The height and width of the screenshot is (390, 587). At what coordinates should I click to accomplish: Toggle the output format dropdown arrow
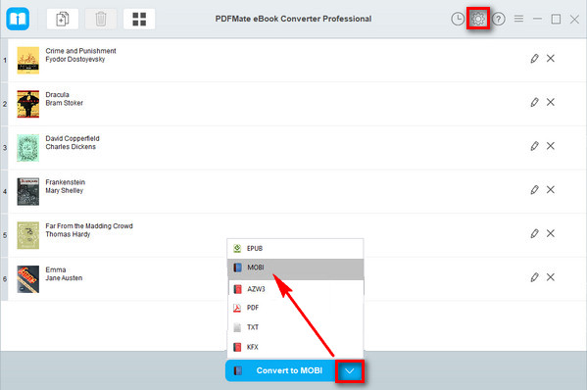350,371
